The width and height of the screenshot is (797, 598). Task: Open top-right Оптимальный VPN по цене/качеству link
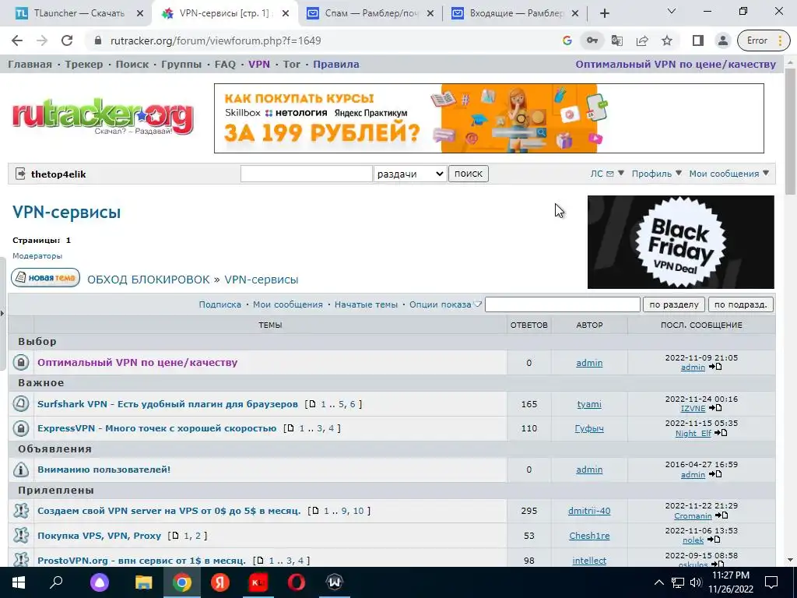tap(676, 64)
